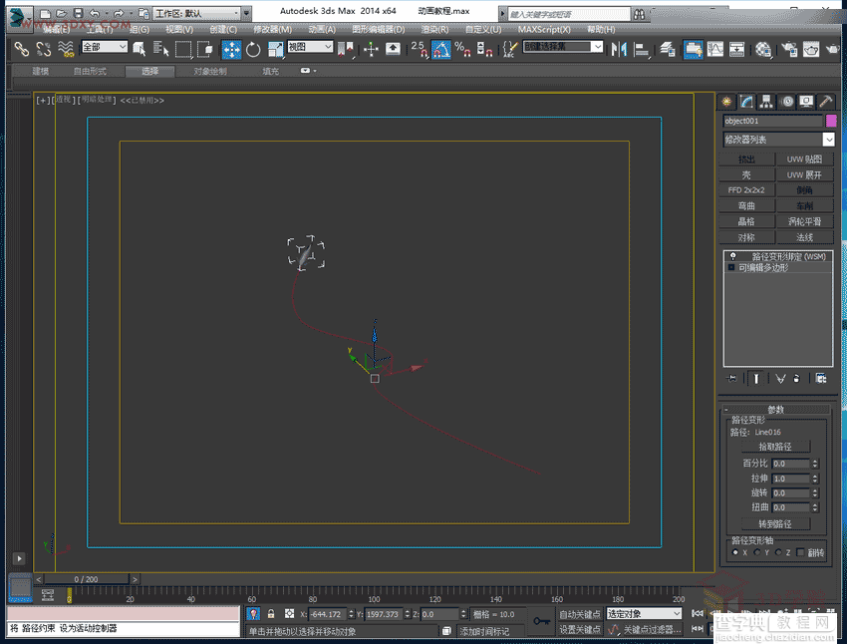Open the Schematic View icon
The height and width of the screenshot is (644, 847).
736,49
